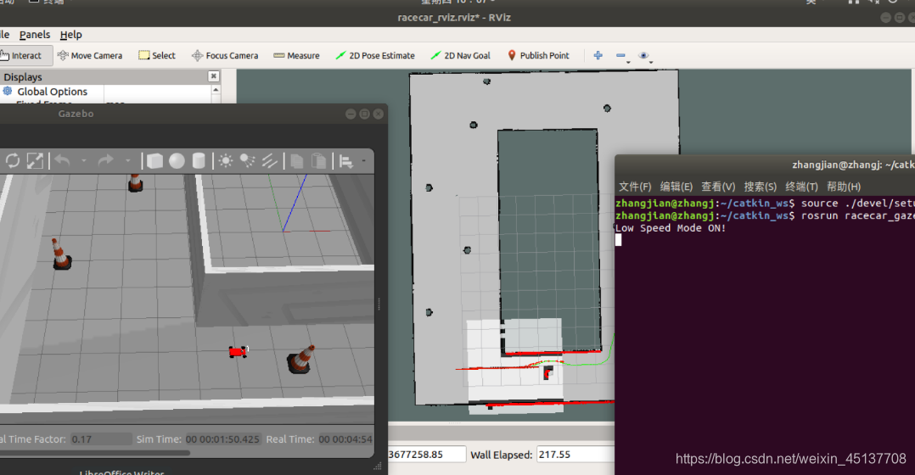The width and height of the screenshot is (915, 475).
Task: Add a spot light in Gazebo
Action: tap(248, 161)
